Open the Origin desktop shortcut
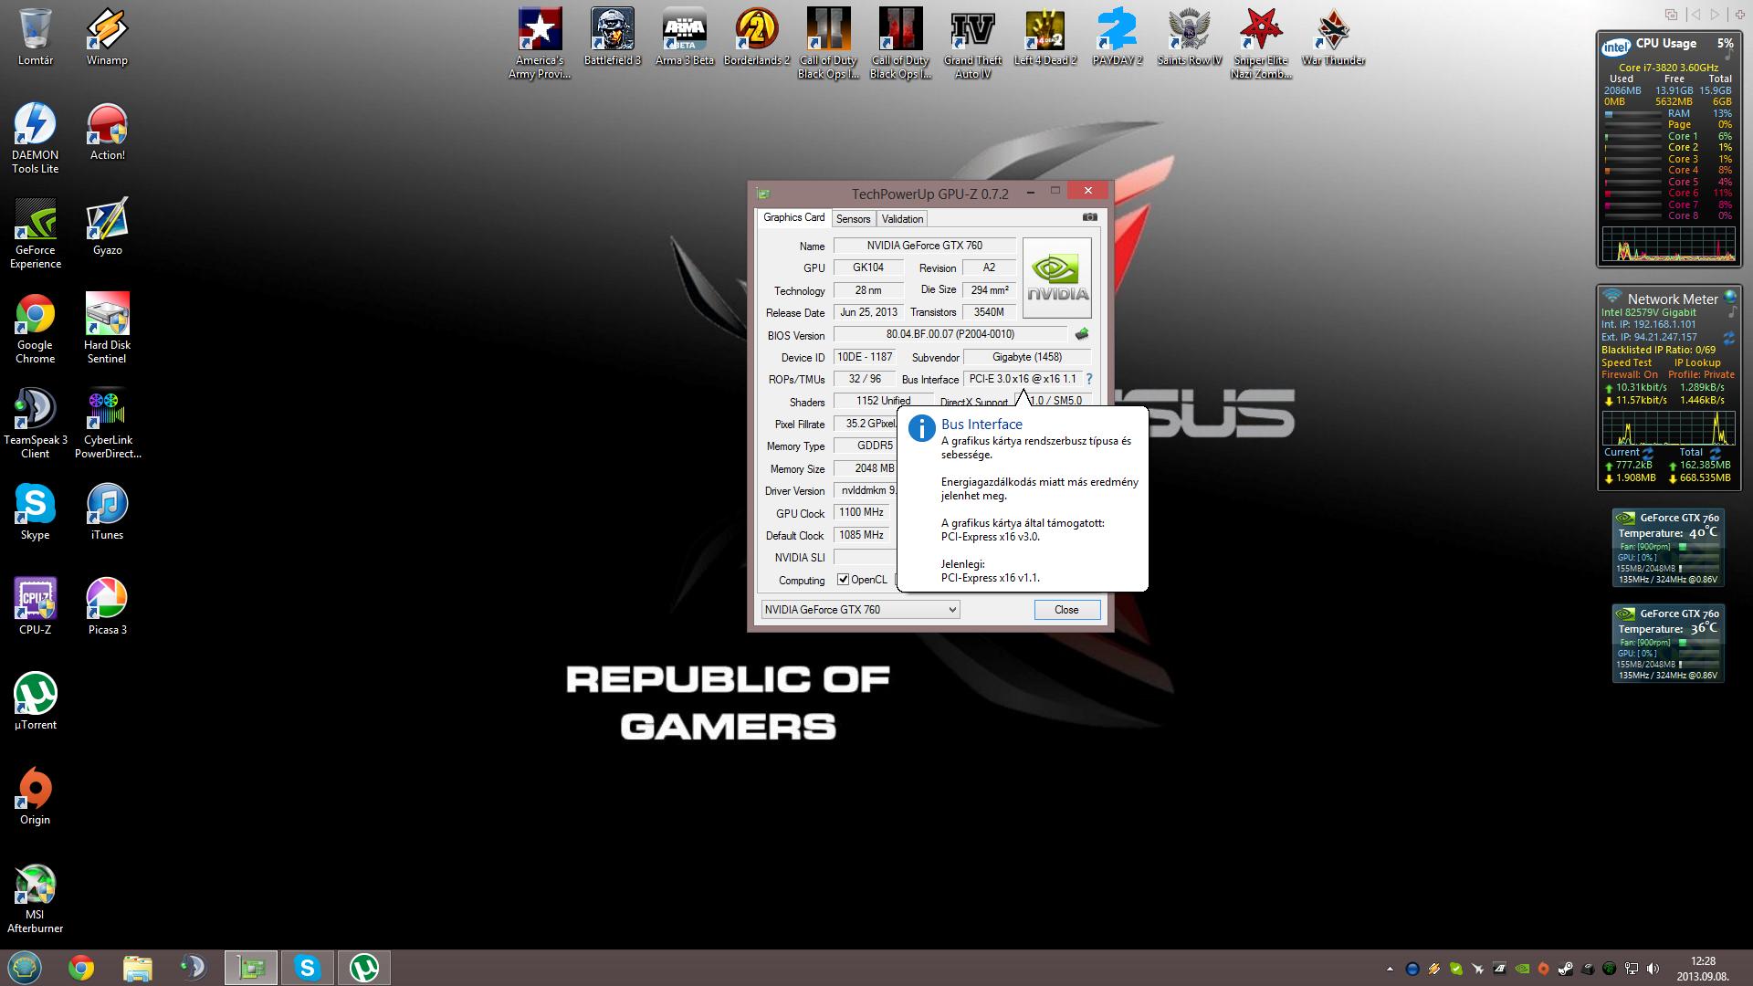1753x986 pixels. 35,797
